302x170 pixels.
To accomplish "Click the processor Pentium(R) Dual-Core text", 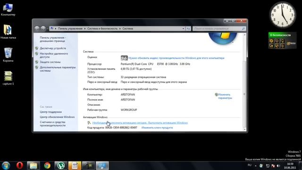I will pyautogui.click(x=155, y=64).
